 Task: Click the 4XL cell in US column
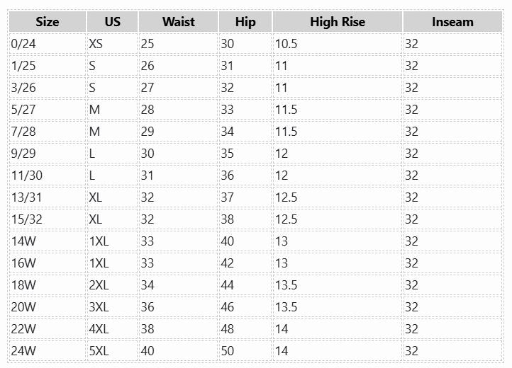point(99,329)
